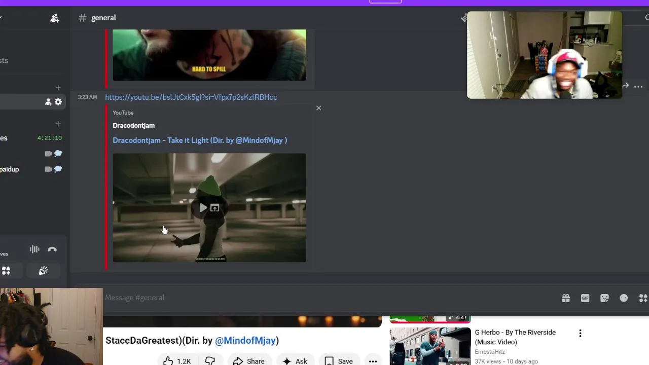The width and height of the screenshot is (649, 365).
Task: Open the soundboard button in voice panel
Action: pos(43,271)
